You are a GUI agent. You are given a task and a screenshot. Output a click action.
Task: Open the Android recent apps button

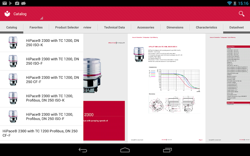(x=167, y=150)
